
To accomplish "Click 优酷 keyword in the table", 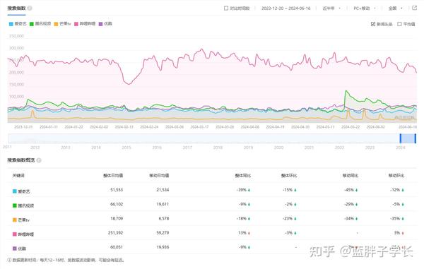I will (x=22, y=249).
